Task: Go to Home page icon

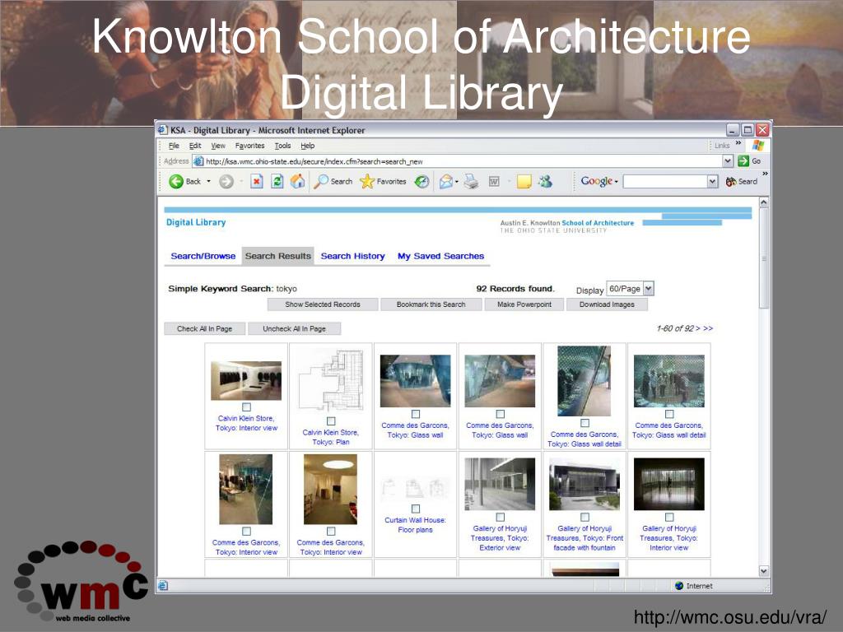Action: [x=297, y=182]
